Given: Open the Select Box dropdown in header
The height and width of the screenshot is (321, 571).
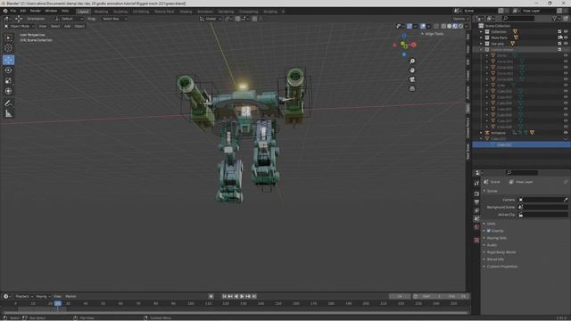Looking at the screenshot, I should pos(114,19).
